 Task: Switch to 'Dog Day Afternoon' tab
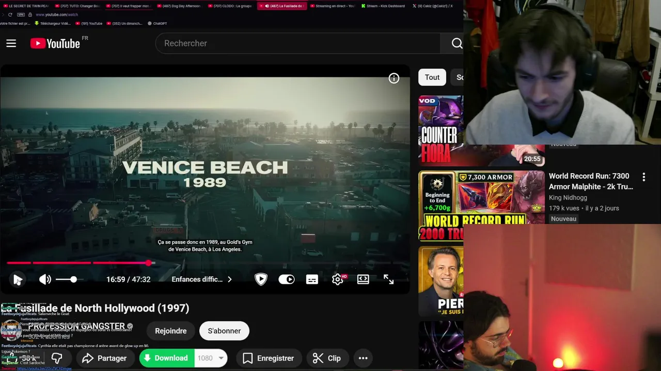coord(179,6)
